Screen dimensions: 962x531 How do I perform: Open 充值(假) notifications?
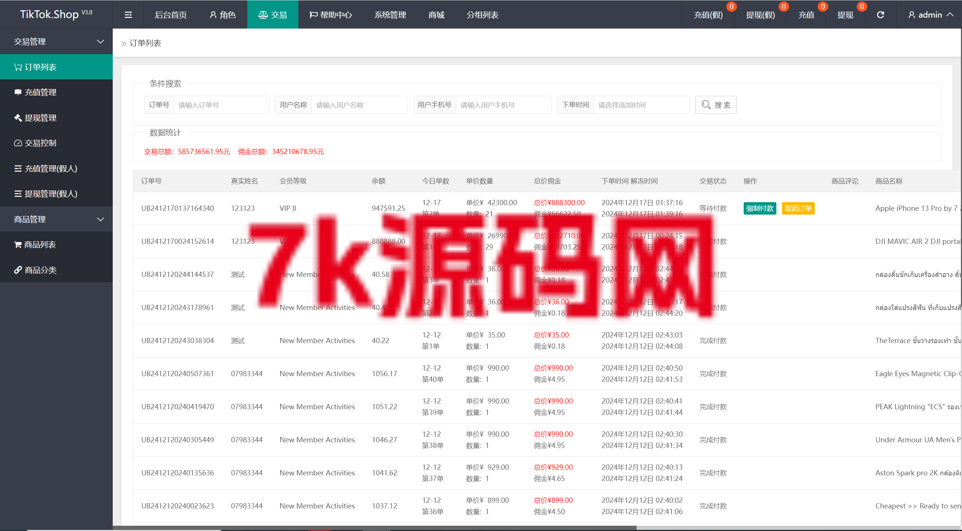[708, 15]
